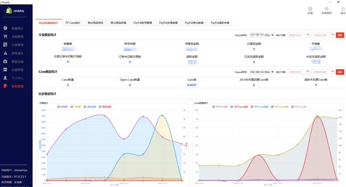Open 个人中心 user icon
346x187 pixels.
coord(6,78)
